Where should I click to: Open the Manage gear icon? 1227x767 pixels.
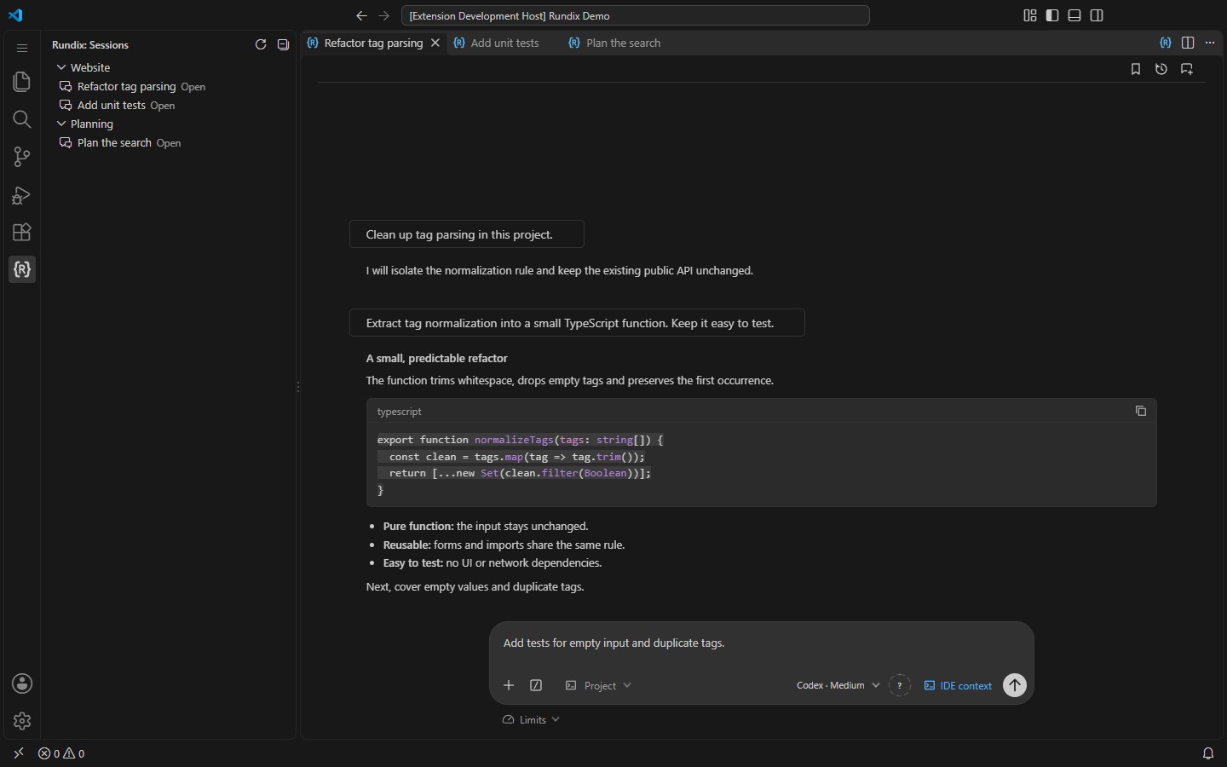pos(22,721)
